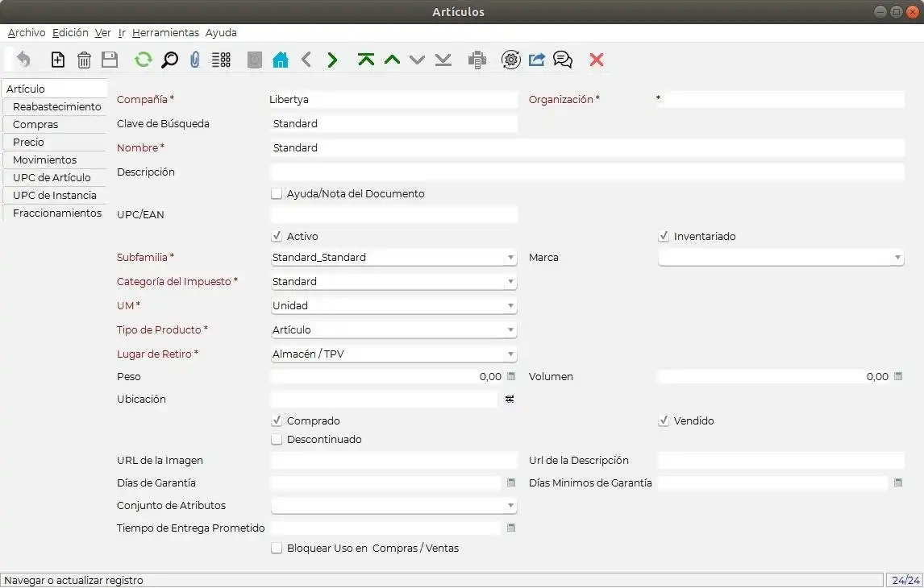Open the Herramientas menu

pos(165,33)
